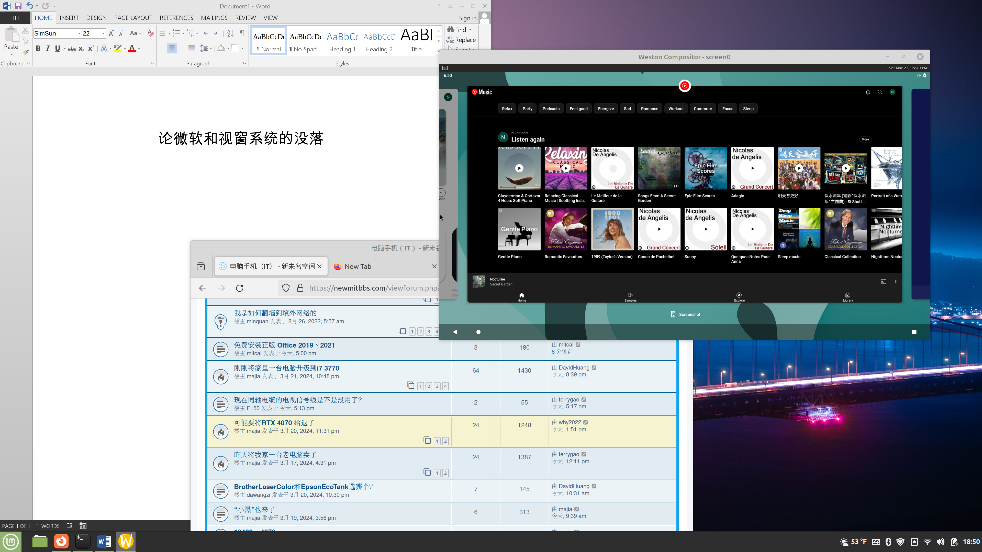Open the font name dropdown SimSun
Screen dimensions: 982x552
79,33
